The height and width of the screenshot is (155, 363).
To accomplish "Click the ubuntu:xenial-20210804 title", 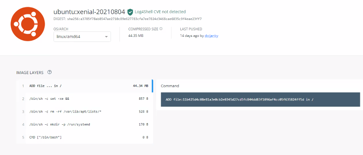I will (89, 12).
